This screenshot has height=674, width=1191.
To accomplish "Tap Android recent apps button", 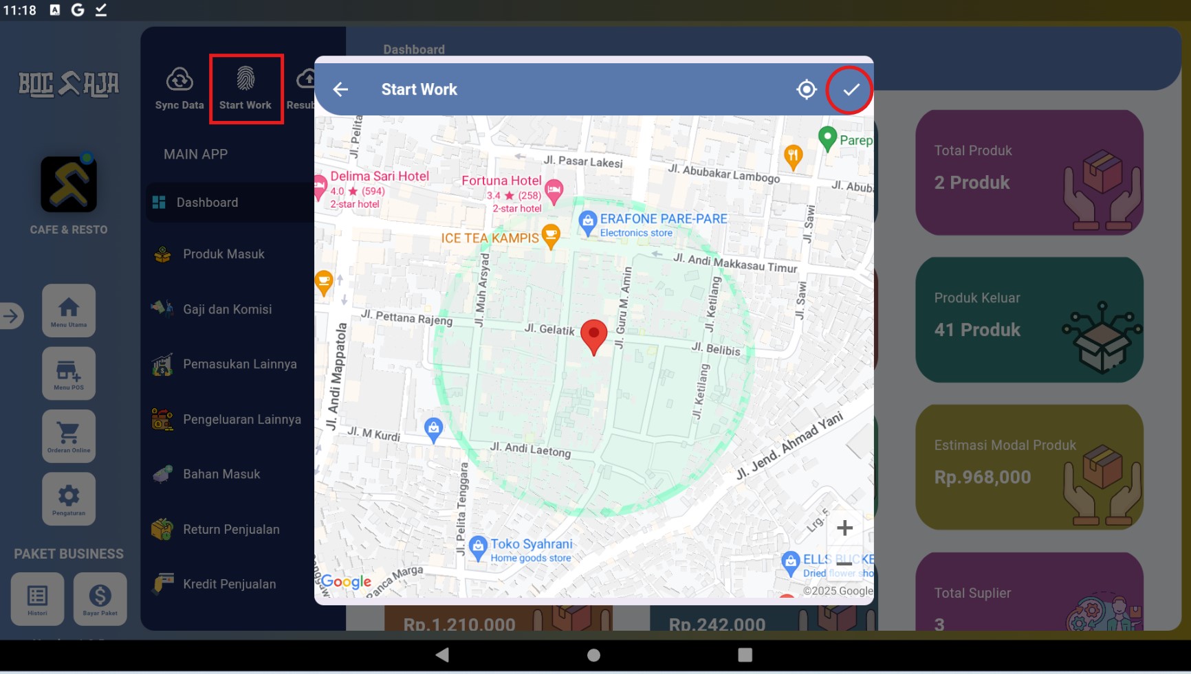I will coord(745,655).
